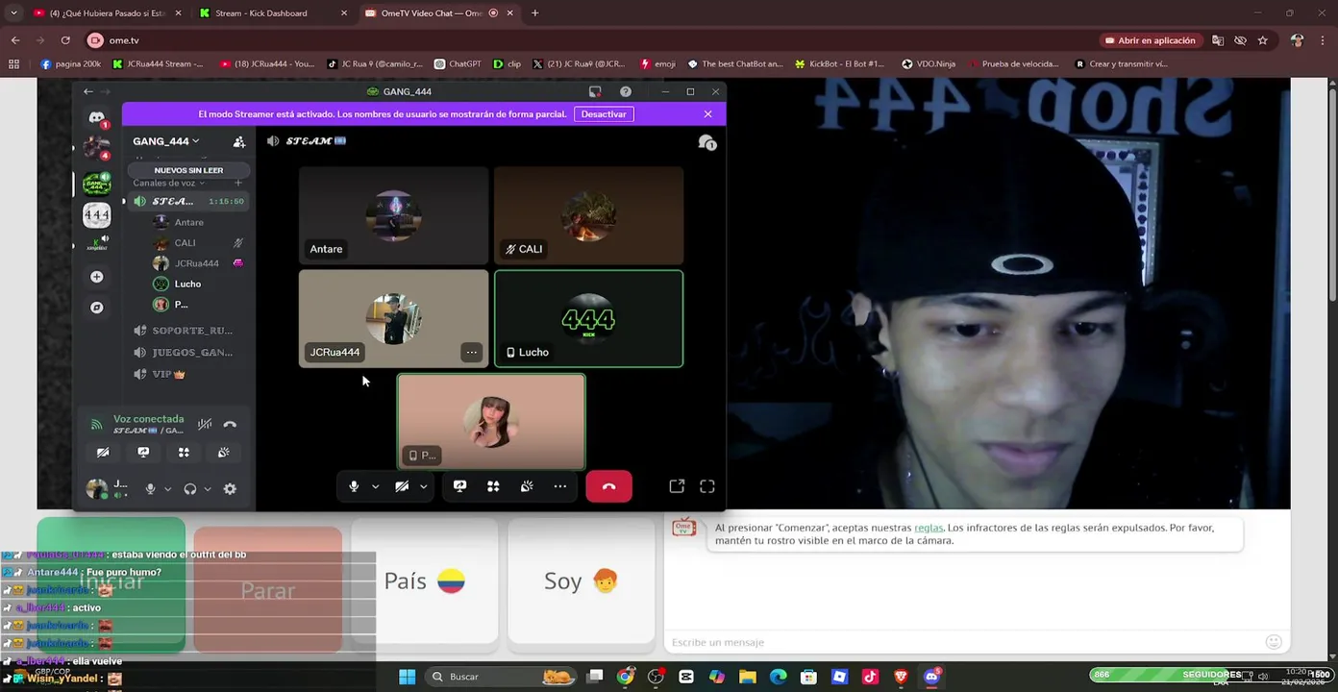Screen dimensions: 1338x692
Task: Open Discord help question mark icon
Action: (626, 91)
